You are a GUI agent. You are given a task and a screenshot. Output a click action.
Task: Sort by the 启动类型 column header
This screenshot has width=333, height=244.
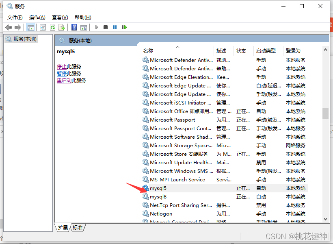click(x=268, y=50)
